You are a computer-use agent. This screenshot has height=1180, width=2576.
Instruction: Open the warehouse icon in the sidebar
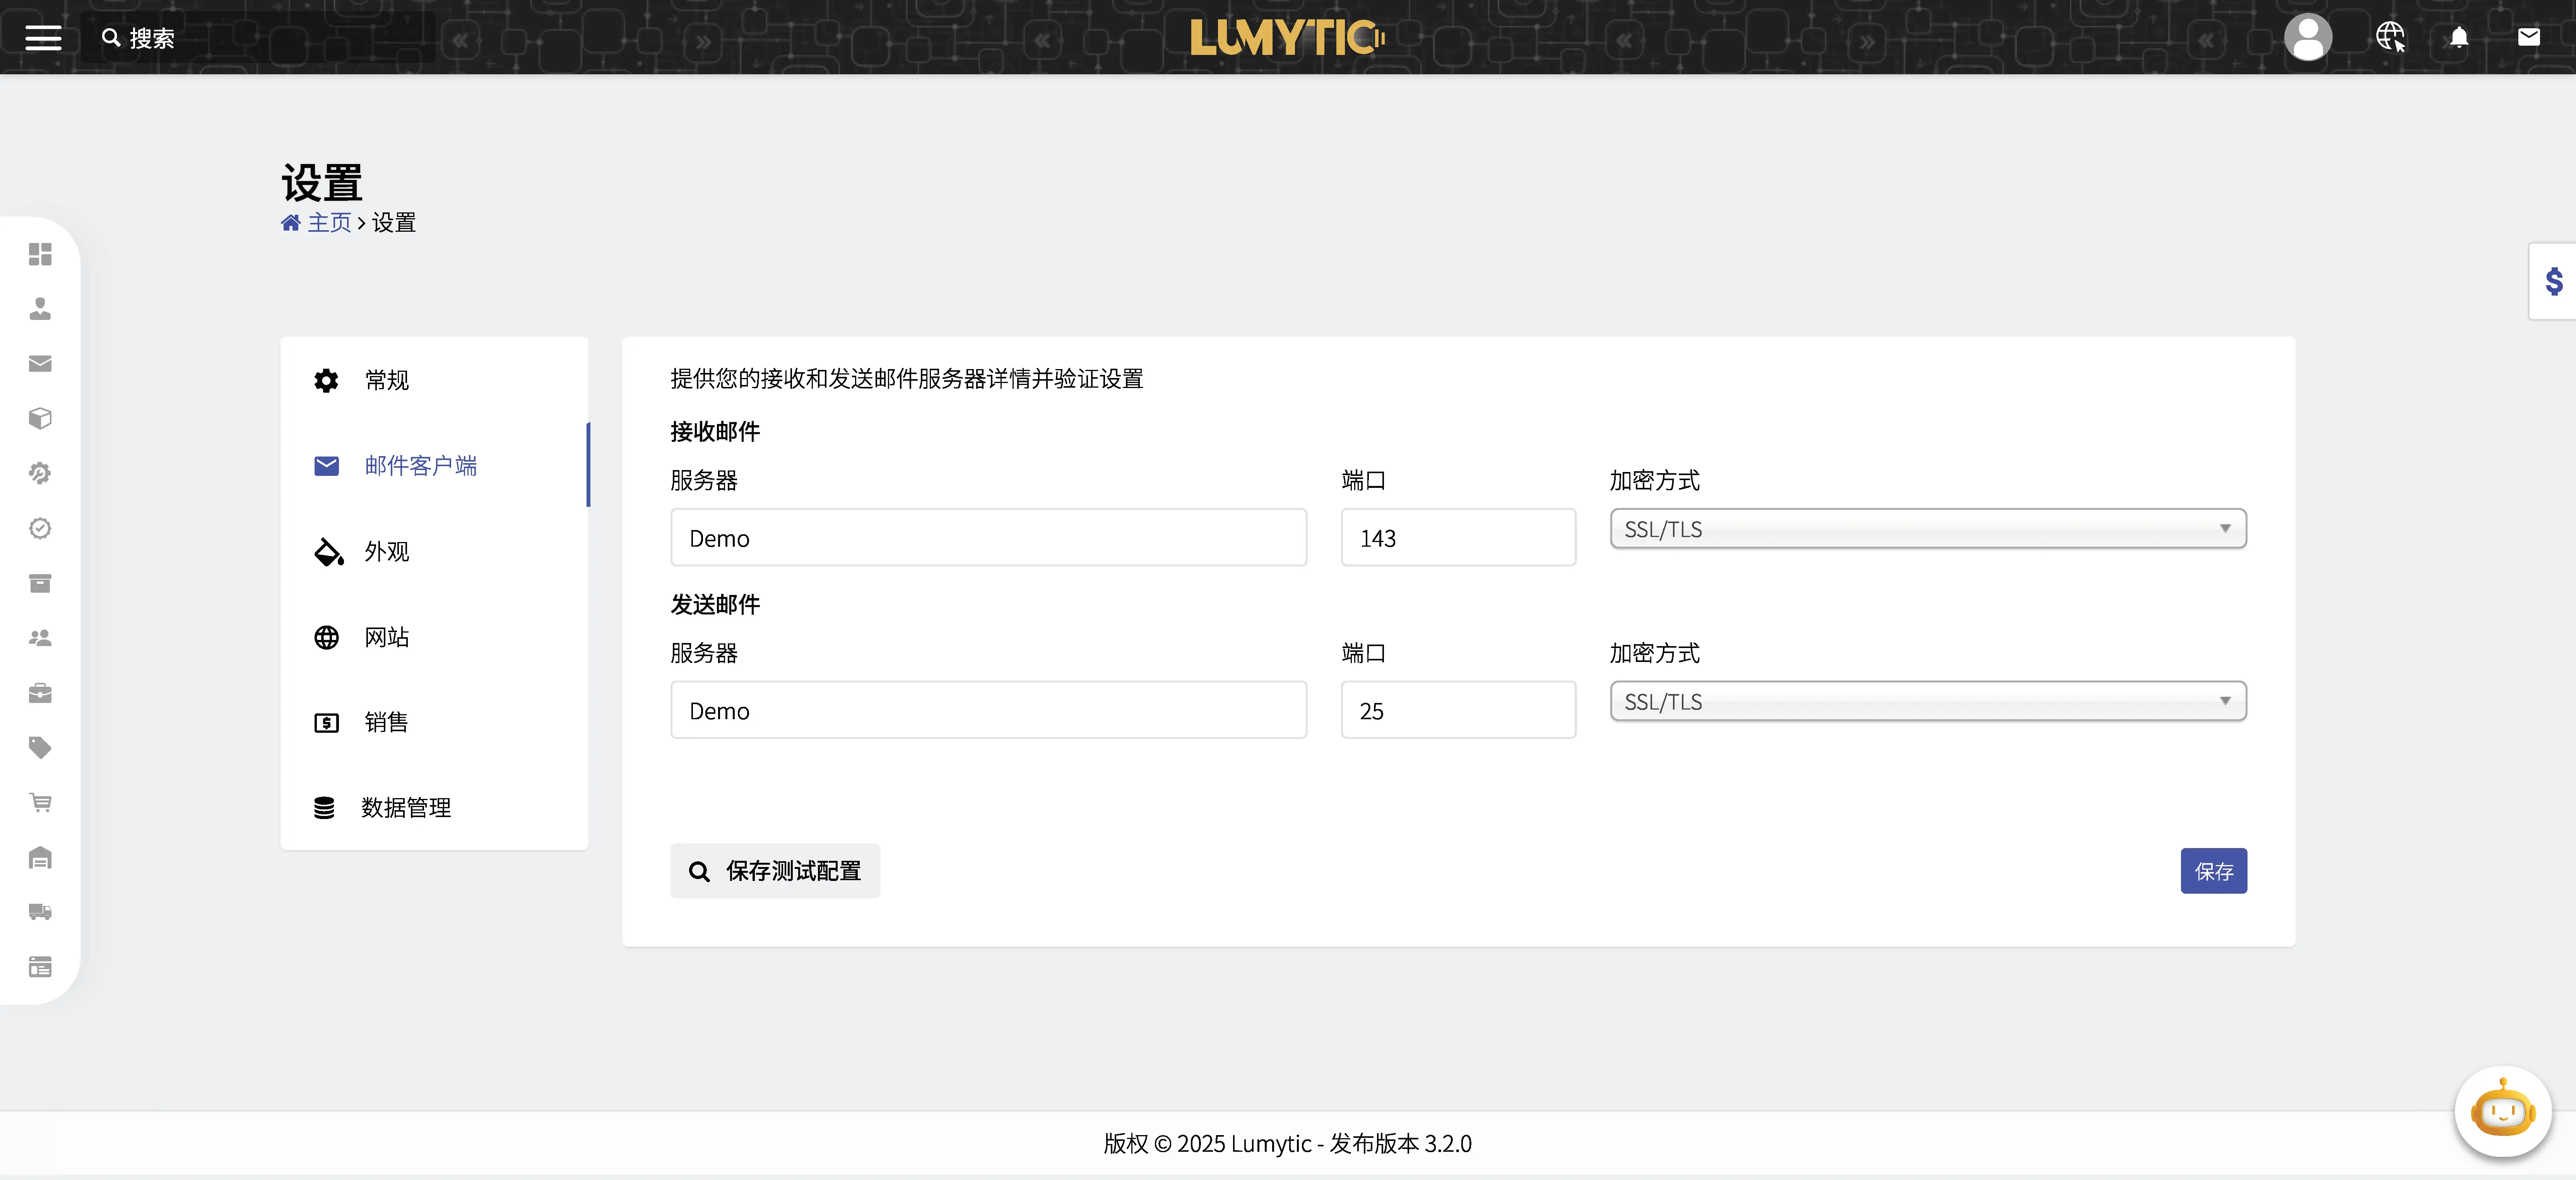tap(40, 857)
